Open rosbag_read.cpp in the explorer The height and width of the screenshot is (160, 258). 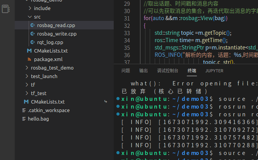[x=64, y=25]
